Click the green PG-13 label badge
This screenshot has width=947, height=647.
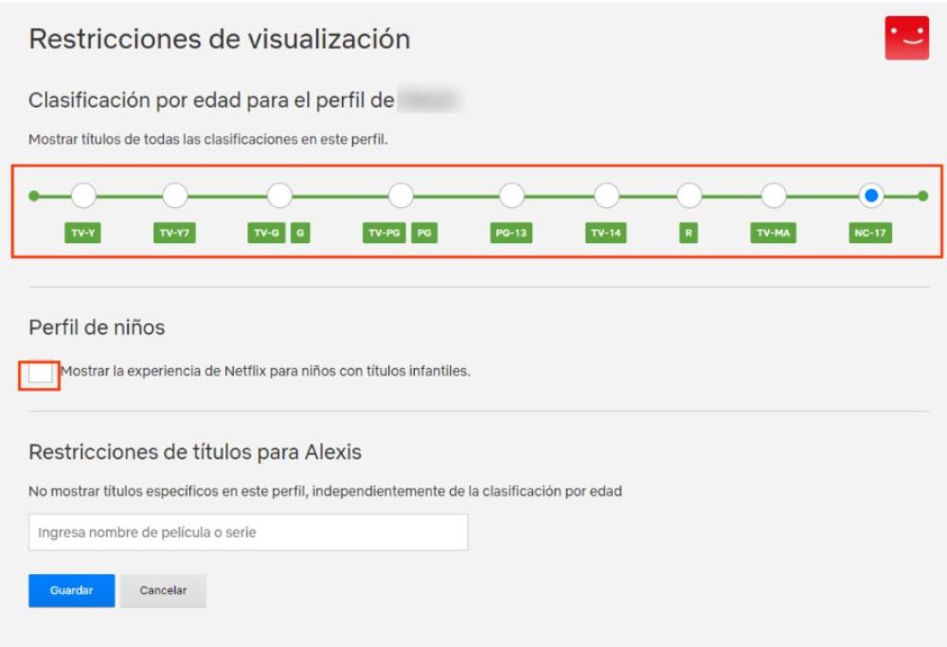coord(511,233)
